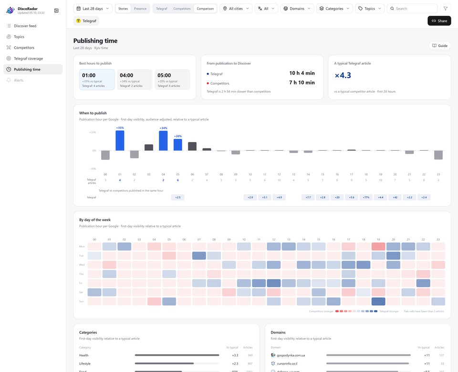Open gospodynka.com.ua domain link
Image resolution: width=458 pixels, height=372 pixels.
pyautogui.click(x=291, y=355)
